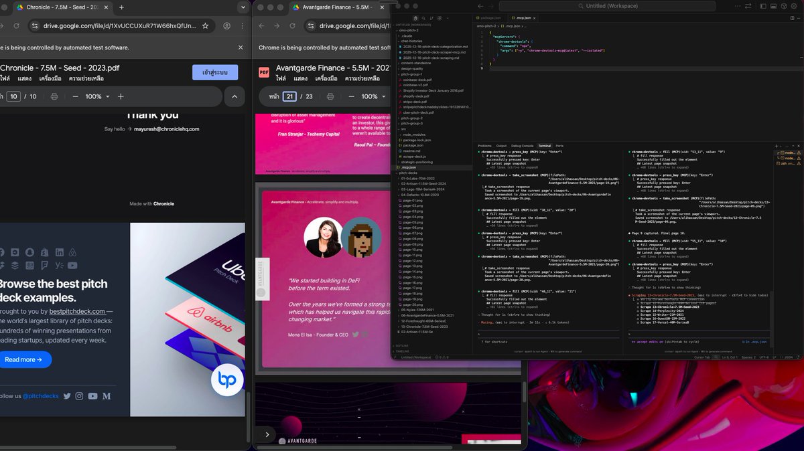This screenshot has width=804, height=451.
Task: Open the @pitchdecks link
Action: coord(40,396)
